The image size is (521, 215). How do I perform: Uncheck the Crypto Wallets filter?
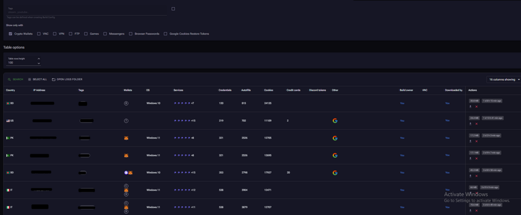pyautogui.click(x=10, y=34)
